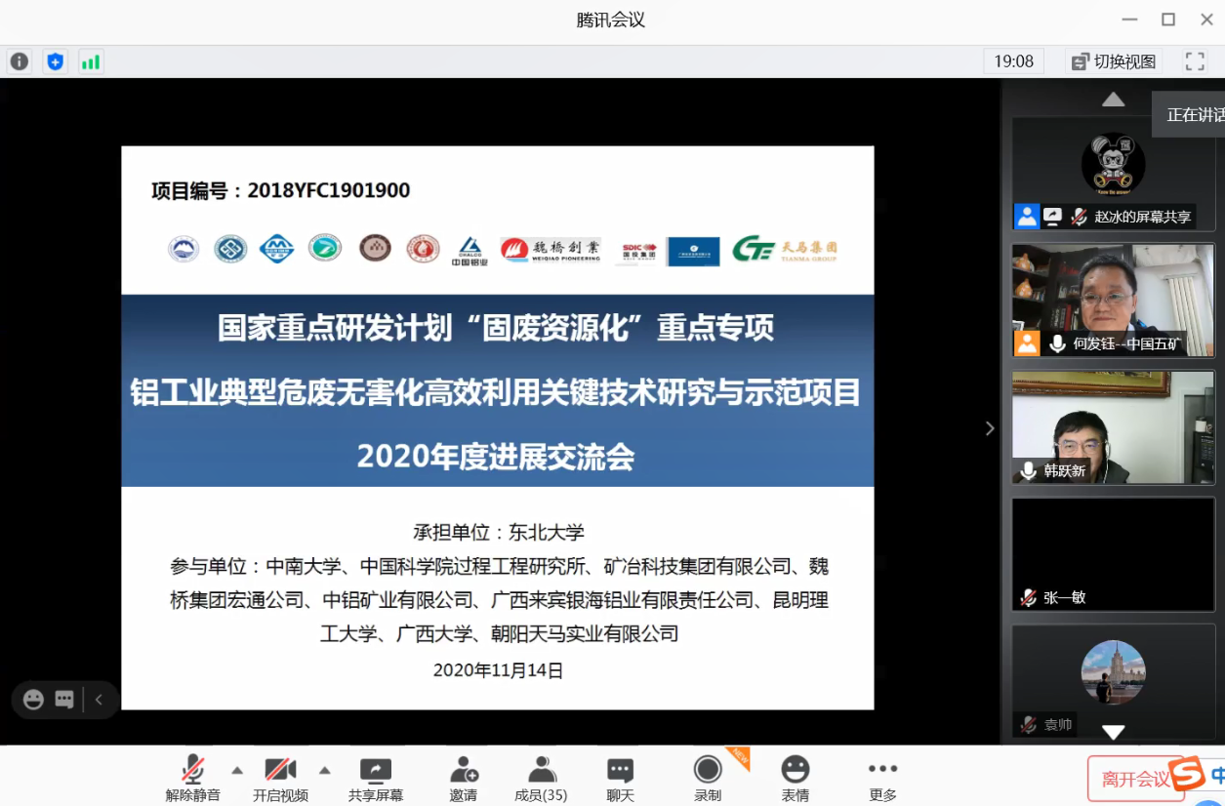Open the 聊天 chat panel
Viewport: 1225px width, 806px height.
(620, 779)
